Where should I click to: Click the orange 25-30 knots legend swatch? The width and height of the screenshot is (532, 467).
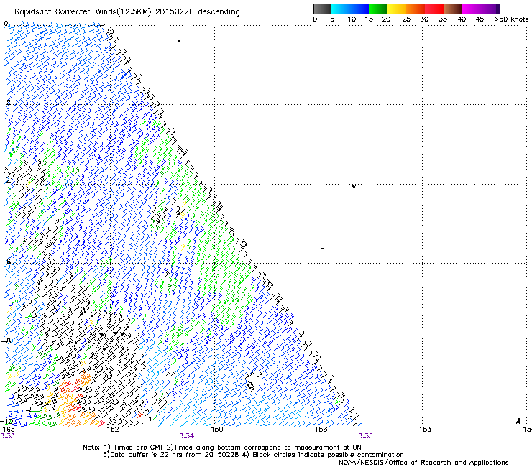click(x=416, y=9)
